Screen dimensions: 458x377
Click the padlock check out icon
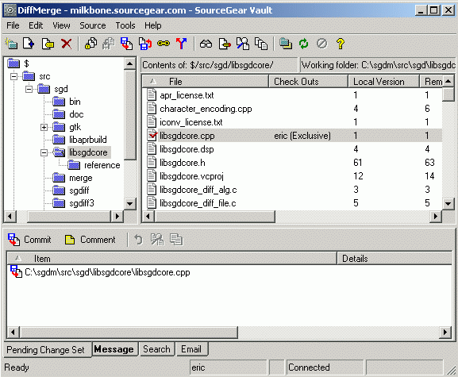coord(90,44)
